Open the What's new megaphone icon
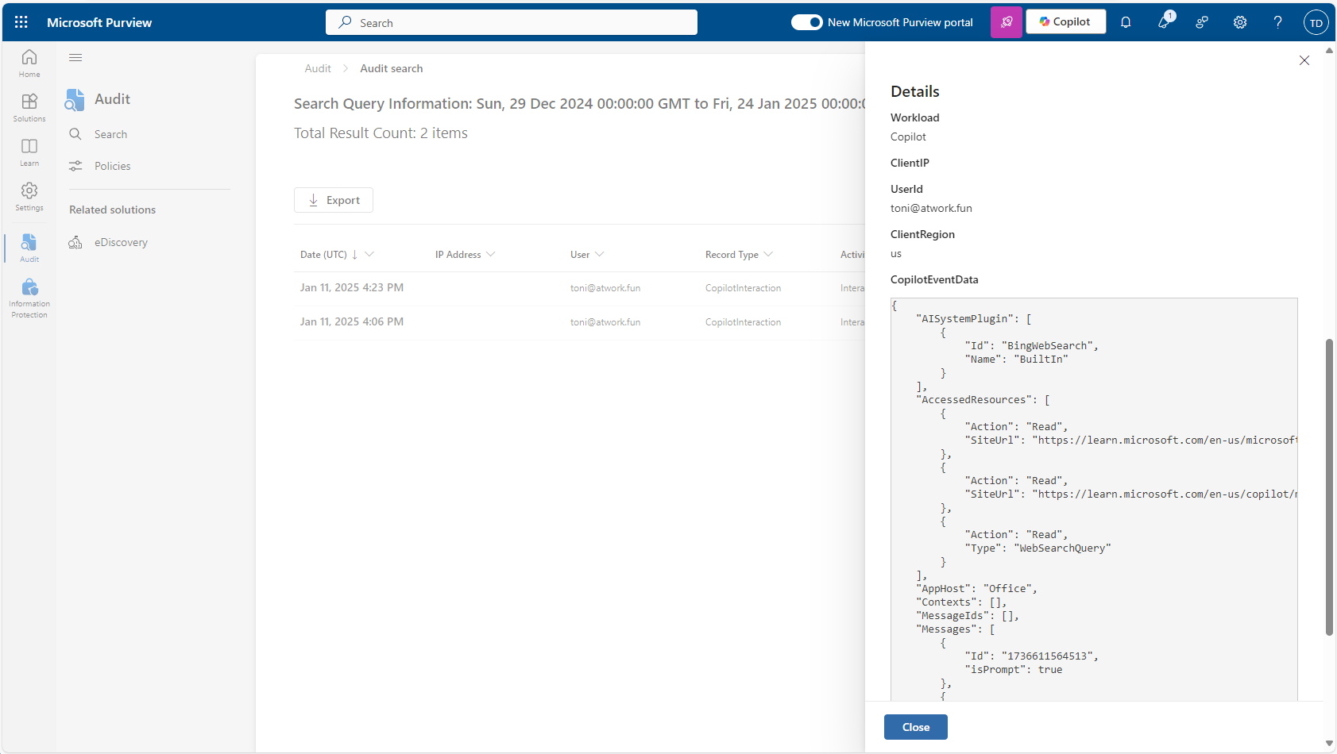 click(x=1165, y=21)
